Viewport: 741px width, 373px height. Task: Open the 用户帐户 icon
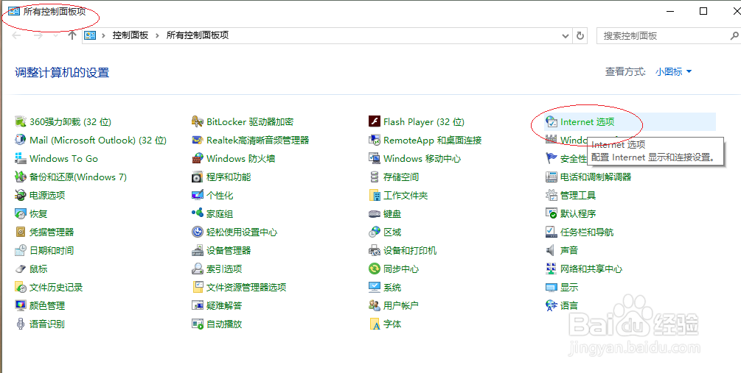(x=375, y=305)
